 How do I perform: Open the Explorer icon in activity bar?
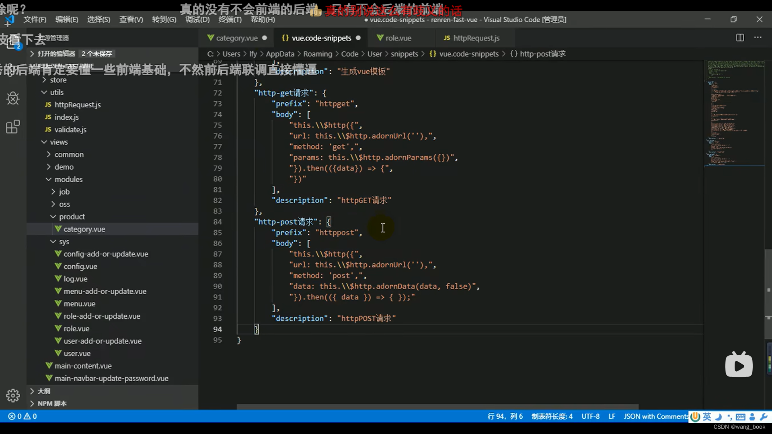(x=13, y=43)
